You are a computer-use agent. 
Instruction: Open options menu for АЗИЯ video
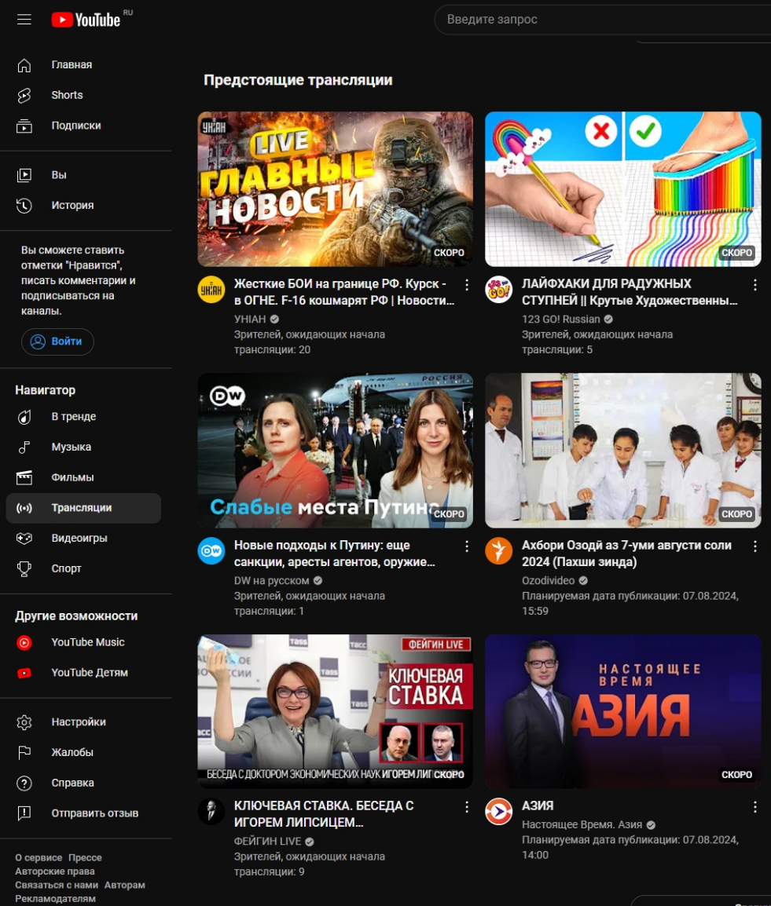click(x=754, y=807)
